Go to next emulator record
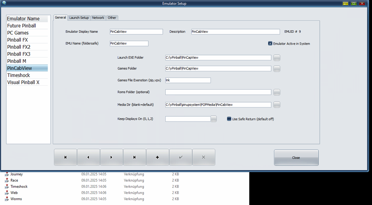Screen dimensions: 372x205 point(111,157)
